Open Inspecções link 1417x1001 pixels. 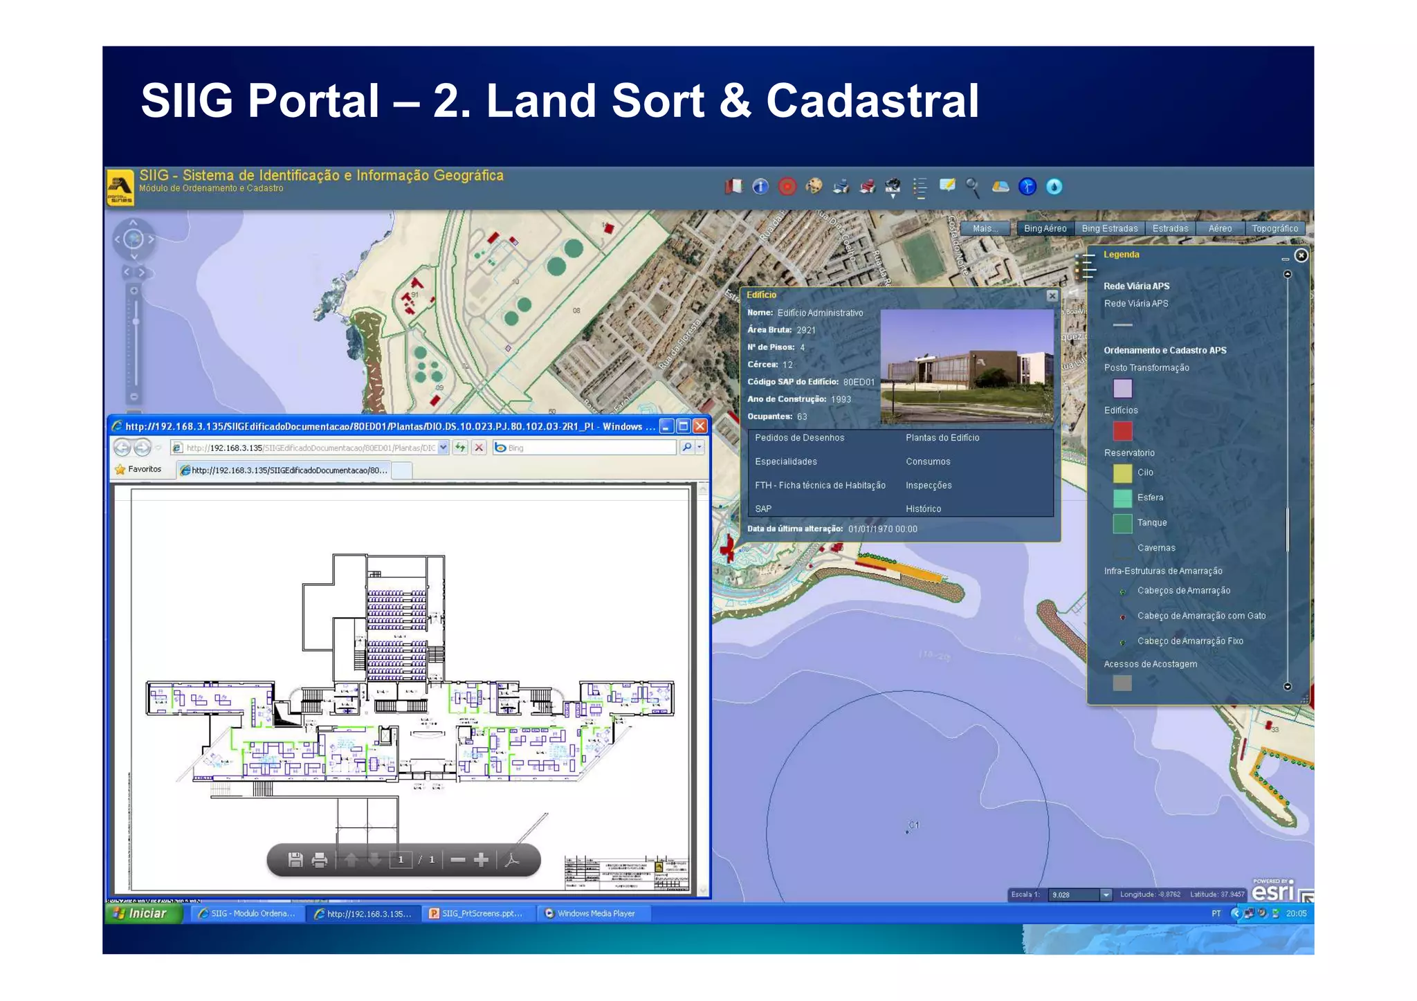click(929, 485)
